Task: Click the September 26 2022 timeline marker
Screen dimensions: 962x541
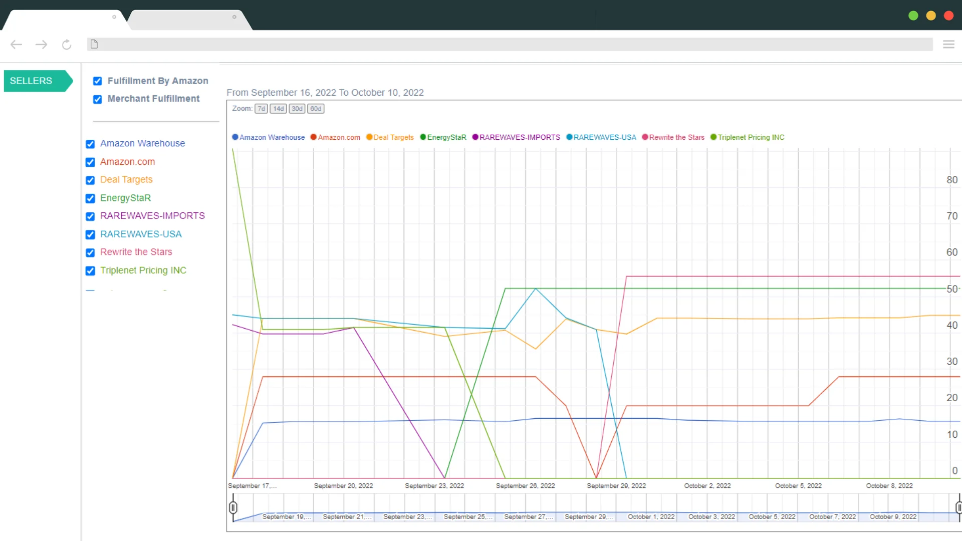Action: point(525,485)
